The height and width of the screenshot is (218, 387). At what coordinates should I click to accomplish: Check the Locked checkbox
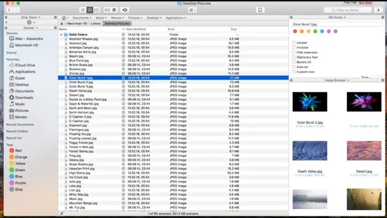coord(294,43)
